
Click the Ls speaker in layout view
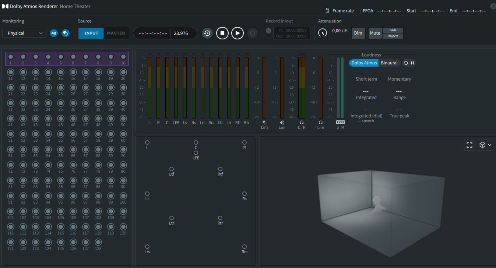[x=147, y=194]
